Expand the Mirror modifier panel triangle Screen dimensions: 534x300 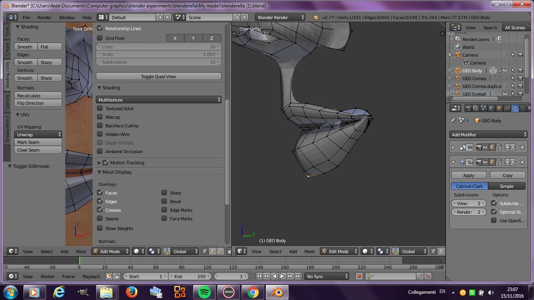pyautogui.click(x=453, y=147)
